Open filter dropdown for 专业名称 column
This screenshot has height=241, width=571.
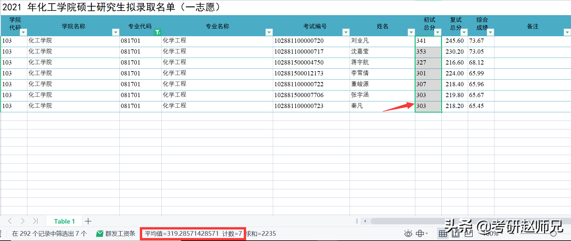(269, 32)
